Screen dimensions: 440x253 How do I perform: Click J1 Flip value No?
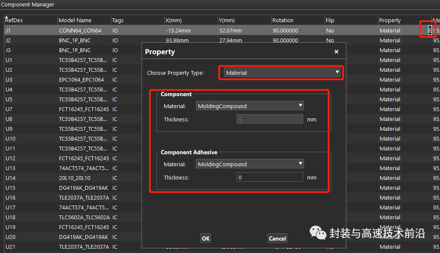point(330,30)
